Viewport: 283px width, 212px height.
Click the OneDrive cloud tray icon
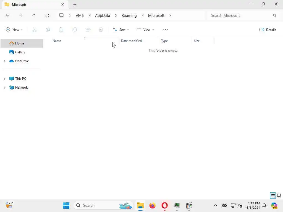[224, 205]
